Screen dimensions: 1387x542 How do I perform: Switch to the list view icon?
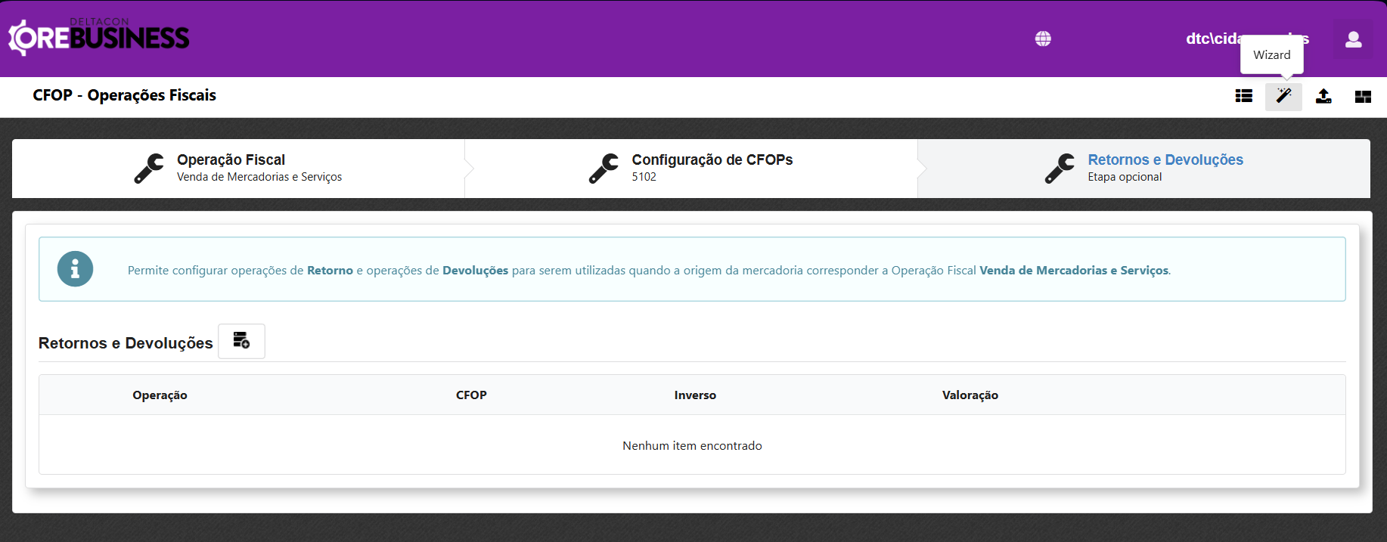point(1243,96)
